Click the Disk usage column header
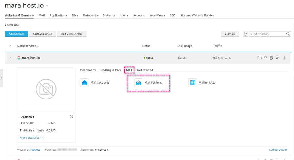This screenshot has height=160, width=294. coord(185,46)
